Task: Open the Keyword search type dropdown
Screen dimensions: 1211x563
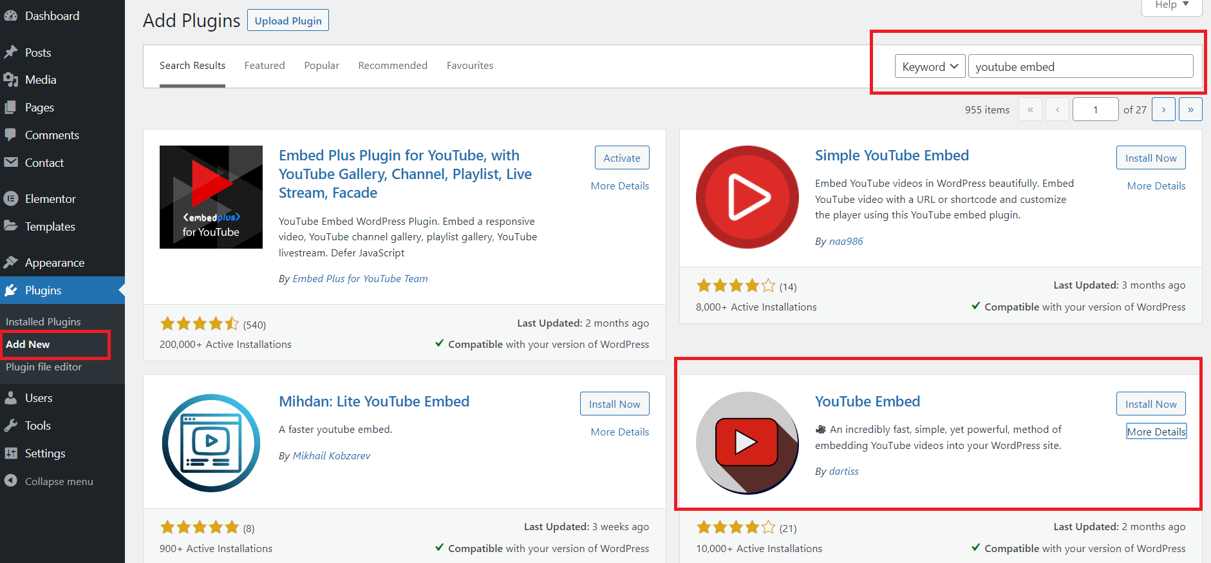Action: [930, 66]
